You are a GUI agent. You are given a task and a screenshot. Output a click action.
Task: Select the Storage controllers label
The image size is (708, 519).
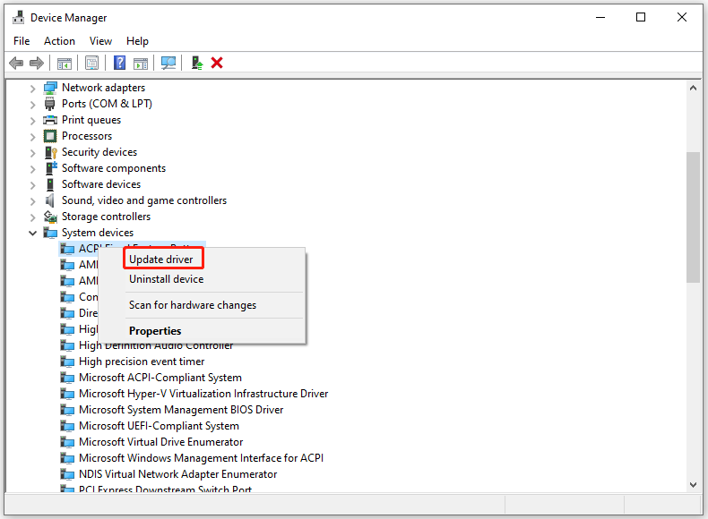[106, 217]
